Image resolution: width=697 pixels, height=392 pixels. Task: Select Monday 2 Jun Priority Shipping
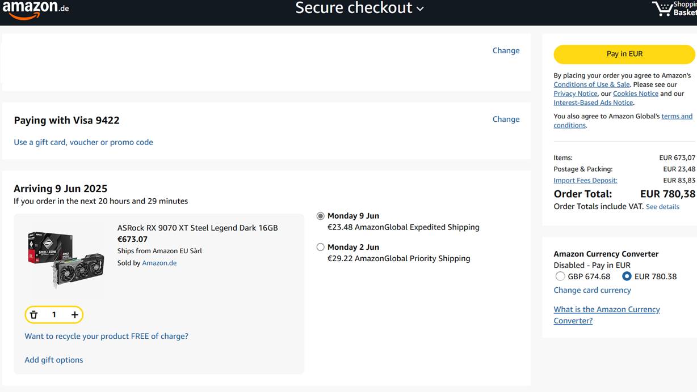click(x=321, y=247)
